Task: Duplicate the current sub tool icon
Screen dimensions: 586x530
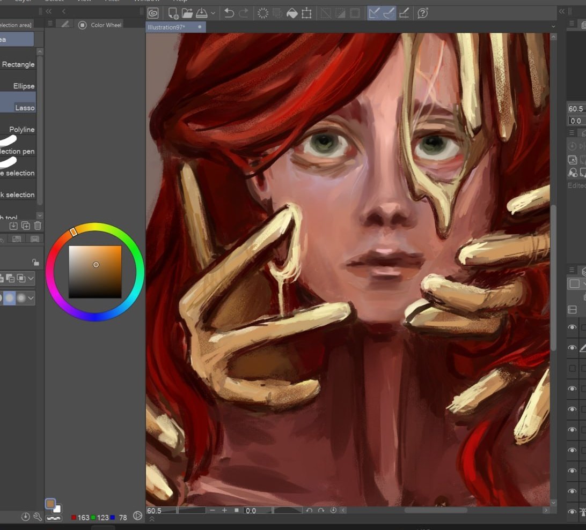Action: (x=25, y=226)
